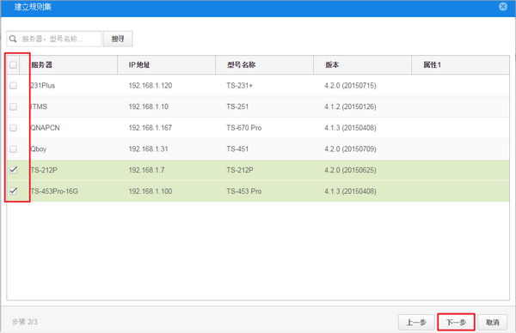Click IP address 192.168.1.100
The image size is (516, 333).
click(x=150, y=191)
